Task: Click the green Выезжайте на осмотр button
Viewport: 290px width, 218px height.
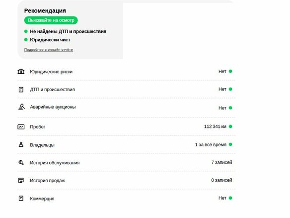Action: pyautogui.click(x=51, y=20)
